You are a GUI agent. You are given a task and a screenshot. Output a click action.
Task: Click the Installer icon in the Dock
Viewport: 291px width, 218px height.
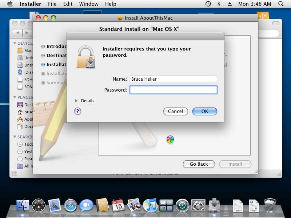[x=214, y=205]
